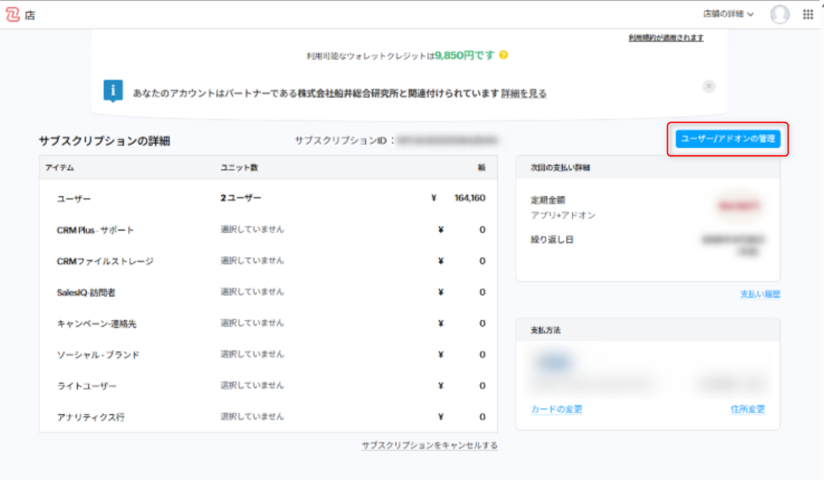Open the 支払い履歴 link
Screen dimensions: 824x480
760,294
